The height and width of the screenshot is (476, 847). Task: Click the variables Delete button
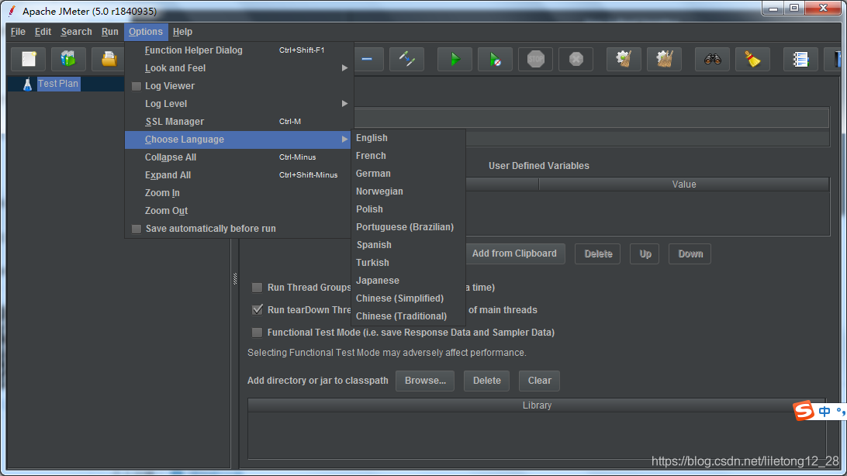pyautogui.click(x=598, y=254)
